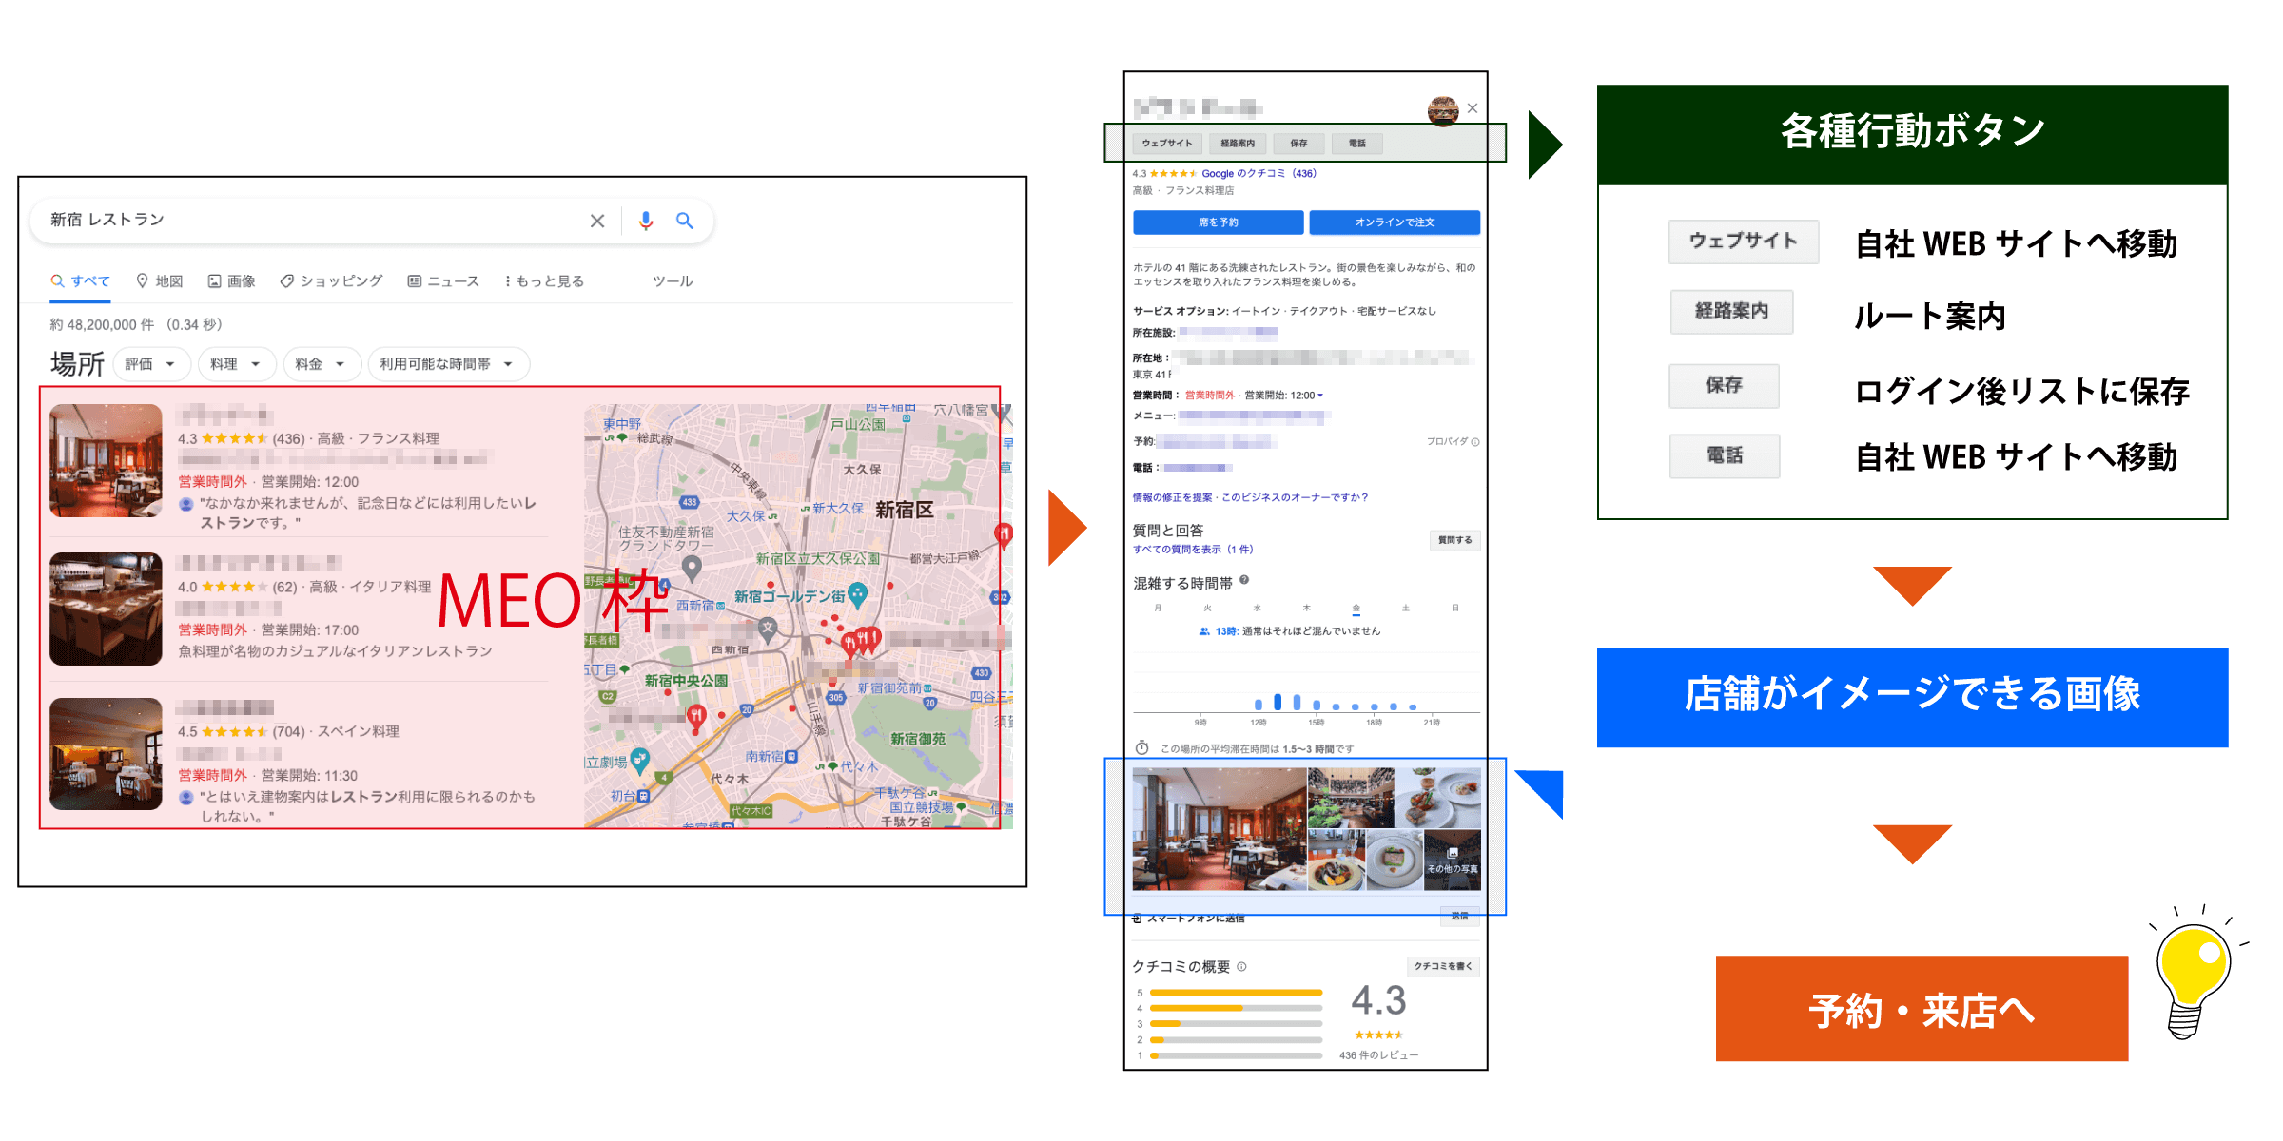Open the 4.3-rated French restaurant photo thumbnail
Image resolution: width=2283 pixels, height=1141 pixels.
106,460
